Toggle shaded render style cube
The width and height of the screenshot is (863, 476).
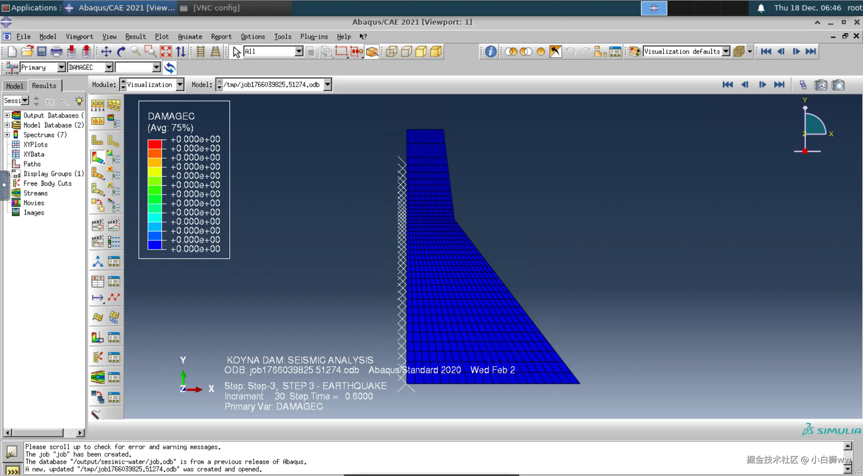(436, 52)
